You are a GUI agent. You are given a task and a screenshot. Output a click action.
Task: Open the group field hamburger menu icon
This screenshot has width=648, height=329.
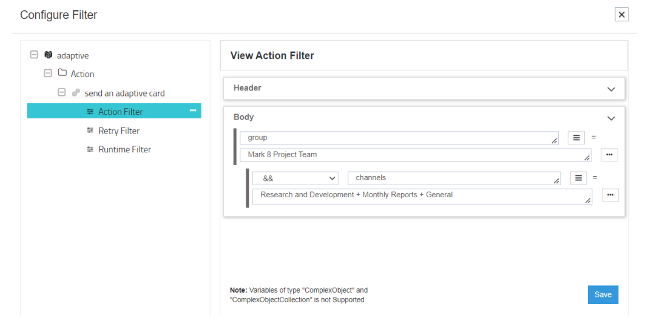point(576,138)
